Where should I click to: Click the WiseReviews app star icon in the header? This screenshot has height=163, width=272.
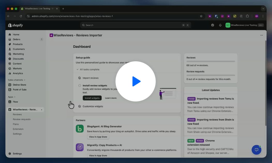pyautogui.click(x=51, y=35)
